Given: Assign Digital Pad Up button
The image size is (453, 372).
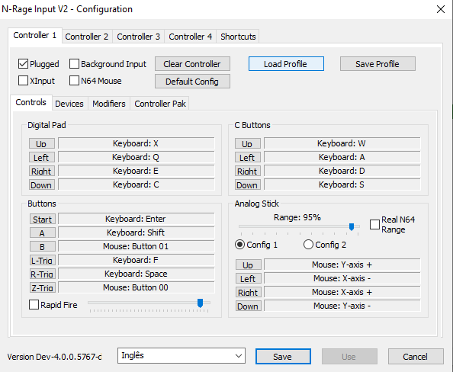Looking at the screenshot, I should tap(42, 143).
